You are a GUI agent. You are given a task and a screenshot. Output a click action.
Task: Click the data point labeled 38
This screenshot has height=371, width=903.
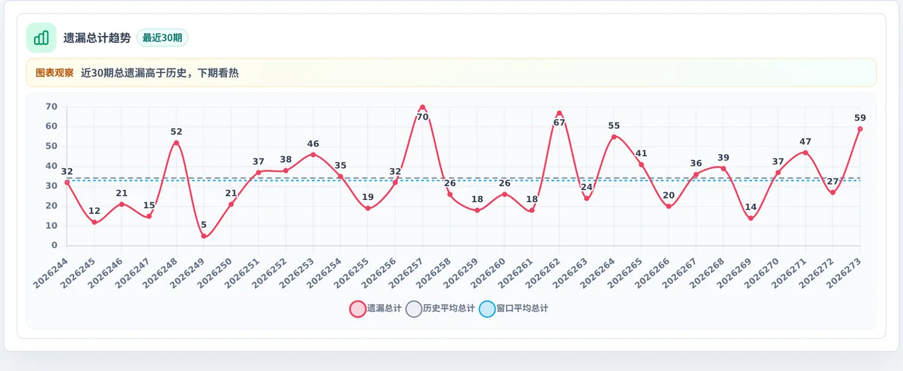[x=286, y=170]
